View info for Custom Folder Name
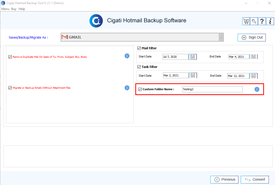Image resolution: width=275 pixels, height=185 pixels. click(257, 89)
